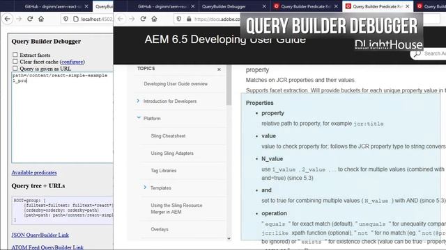Click 'AEM 6.5 Developing User Guide' title
The width and height of the screenshot is (446, 250).
coord(225,40)
